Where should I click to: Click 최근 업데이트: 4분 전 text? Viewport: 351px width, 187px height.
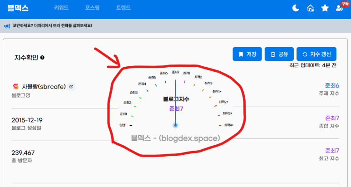point(313,65)
